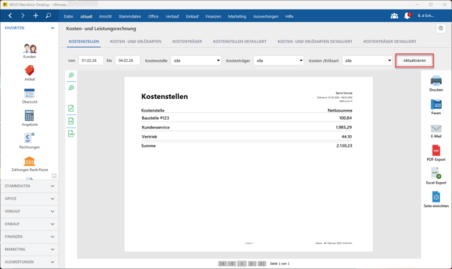Open the Hilfe menu
This screenshot has height=269, width=452.
(289, 16)
